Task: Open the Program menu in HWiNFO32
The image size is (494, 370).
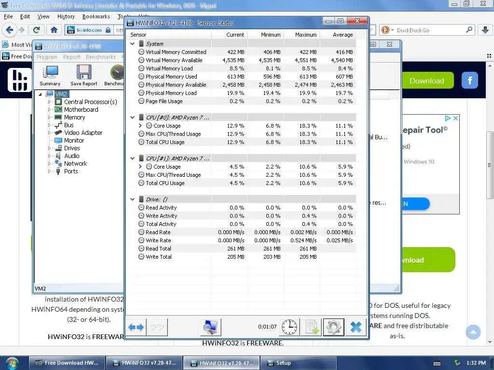Action: pos(47,57)
